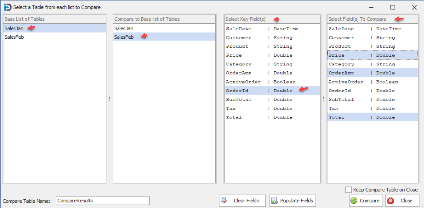Click the application logo icon in title bar
The image size is (424, 208).
(x=8, y=7)
